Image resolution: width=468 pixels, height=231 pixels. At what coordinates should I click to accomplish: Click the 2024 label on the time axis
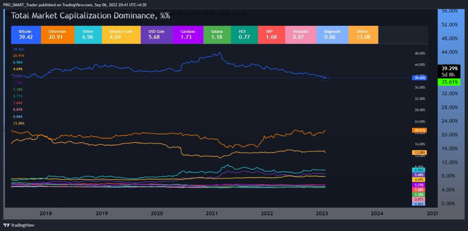coord(377,213)
